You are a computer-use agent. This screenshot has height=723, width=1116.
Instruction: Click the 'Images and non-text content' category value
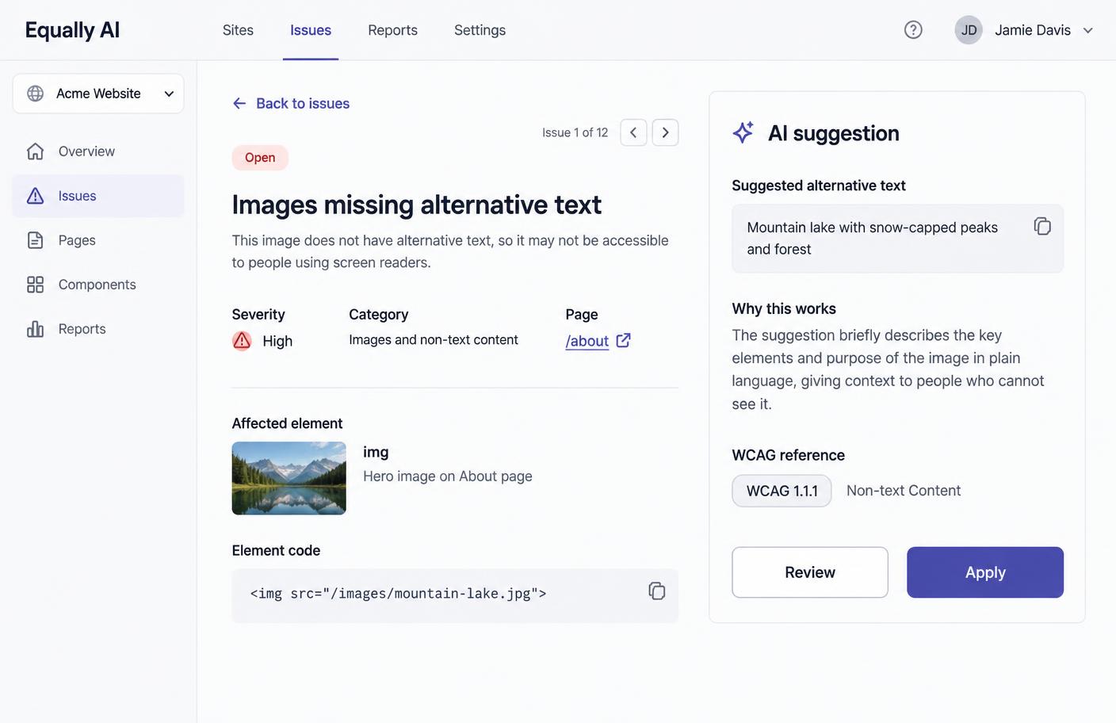click(x=434, y=339)
